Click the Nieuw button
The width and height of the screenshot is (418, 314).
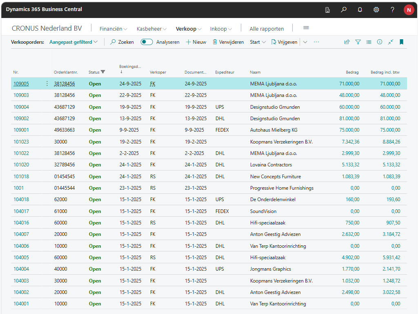[196, 42]
